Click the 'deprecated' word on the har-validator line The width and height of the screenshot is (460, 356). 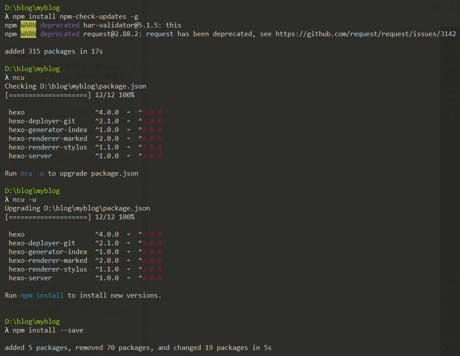60,25
